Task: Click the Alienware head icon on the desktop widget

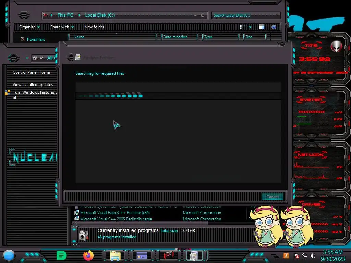Action: (x=336, y=46)
